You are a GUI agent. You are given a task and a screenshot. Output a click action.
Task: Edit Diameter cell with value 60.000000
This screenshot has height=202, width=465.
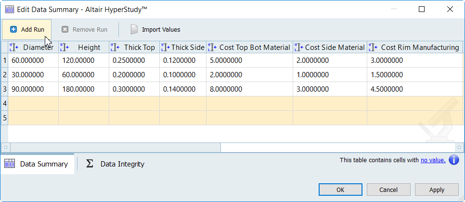[34, 60]
